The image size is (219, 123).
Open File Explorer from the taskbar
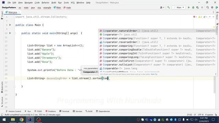(13, 120)
